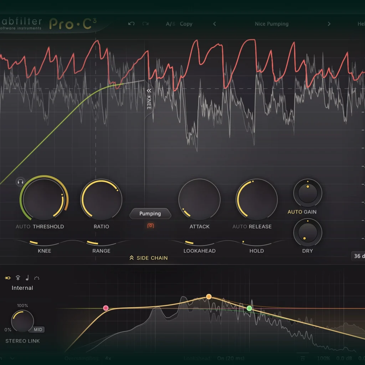The width and height of the screenshot is (365, 365).
Task: Click the Oversampling 4x setting
Action: click(88, 358)
